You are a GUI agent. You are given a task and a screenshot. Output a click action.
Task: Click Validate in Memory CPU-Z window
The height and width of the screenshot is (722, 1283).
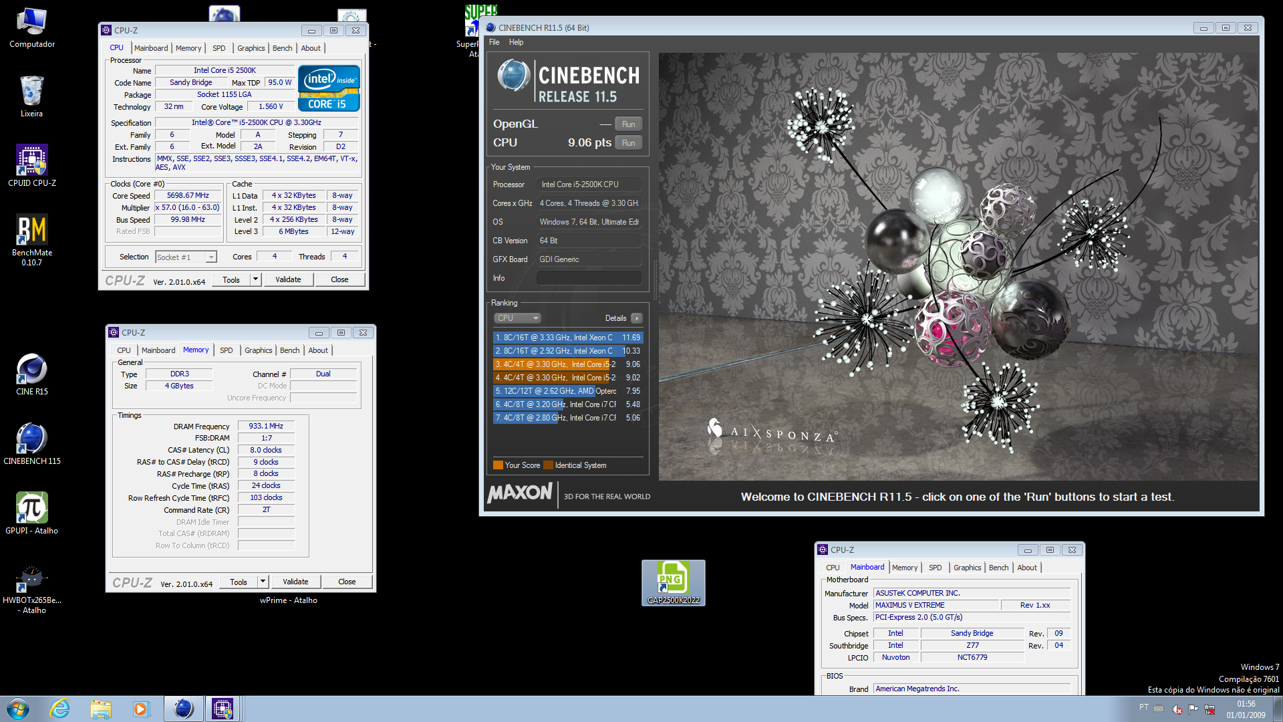(295, 582)
